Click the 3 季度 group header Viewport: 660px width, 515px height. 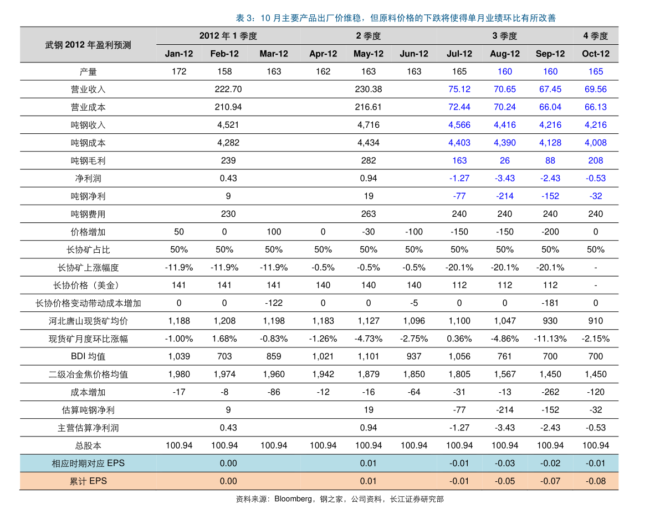(x=505, y=36)
